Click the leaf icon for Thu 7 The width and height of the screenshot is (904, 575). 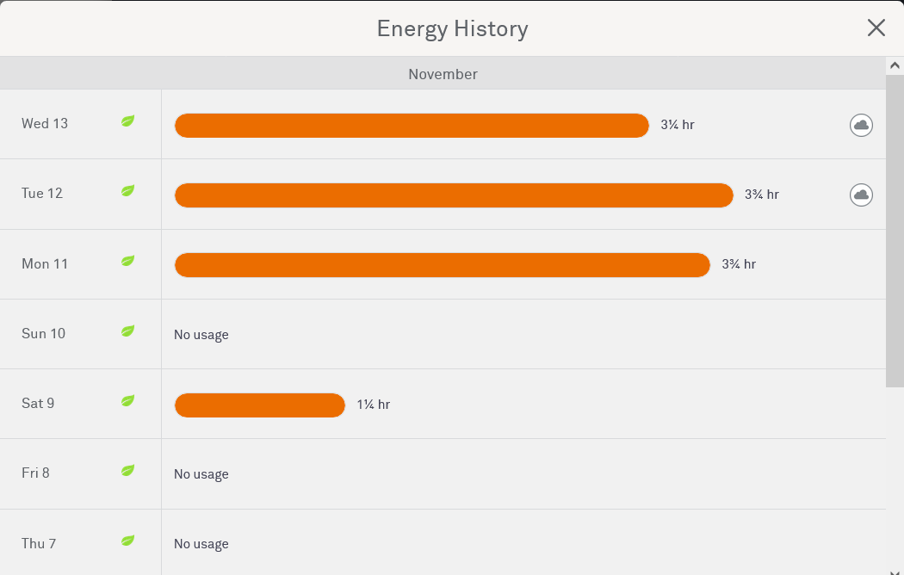point(127,541)
